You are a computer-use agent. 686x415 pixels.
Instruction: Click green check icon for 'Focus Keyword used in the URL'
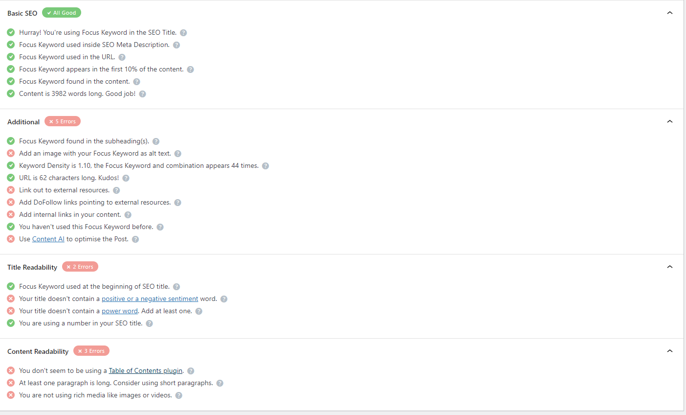click(11, 57)
